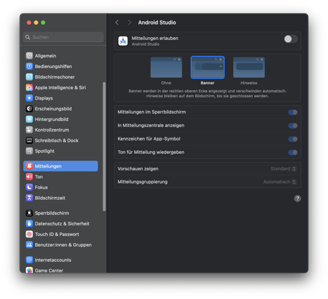328x299 pixels.
Task: Click 'Mitteilungsgruppierung' label text
Action: coord(142,182)
